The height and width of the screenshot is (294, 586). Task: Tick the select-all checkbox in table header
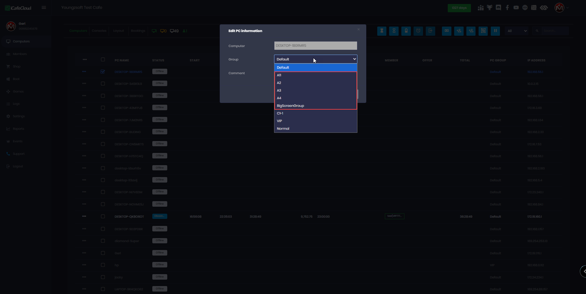point(103,60)
